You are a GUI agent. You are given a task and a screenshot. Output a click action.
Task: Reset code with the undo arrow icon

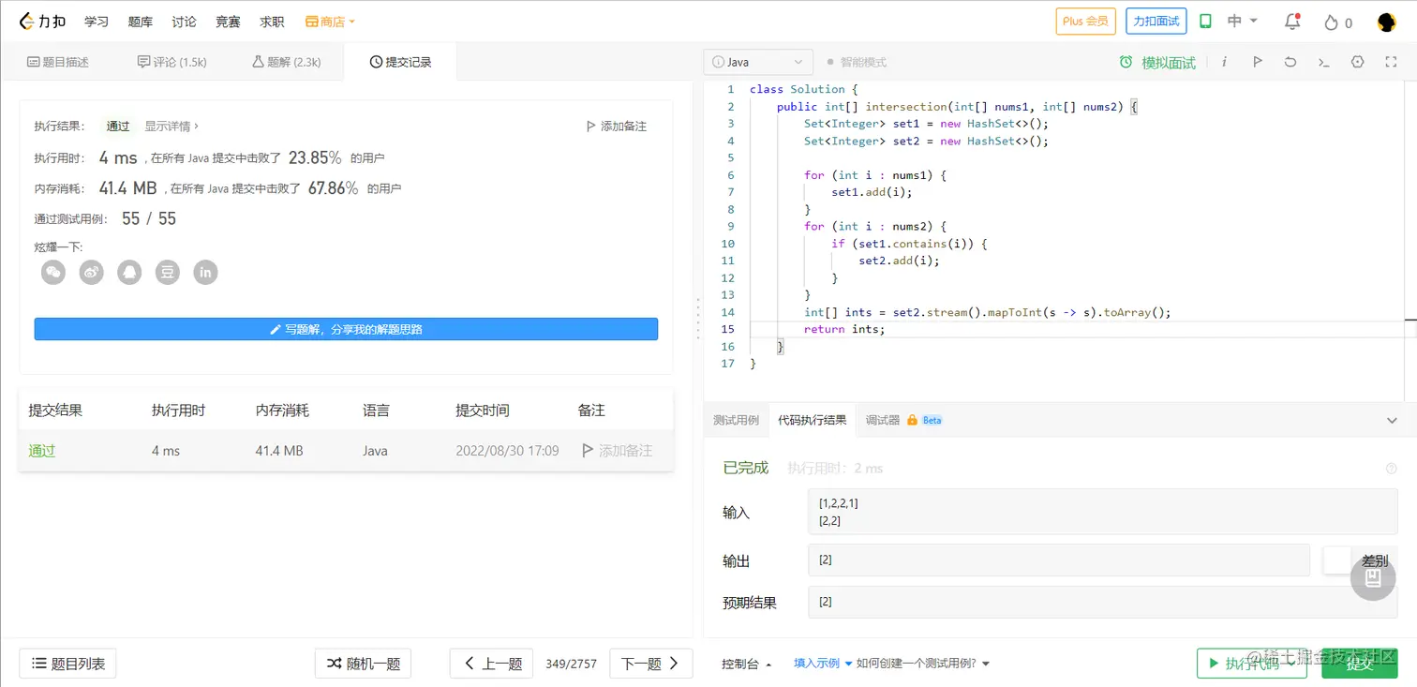1290,62
